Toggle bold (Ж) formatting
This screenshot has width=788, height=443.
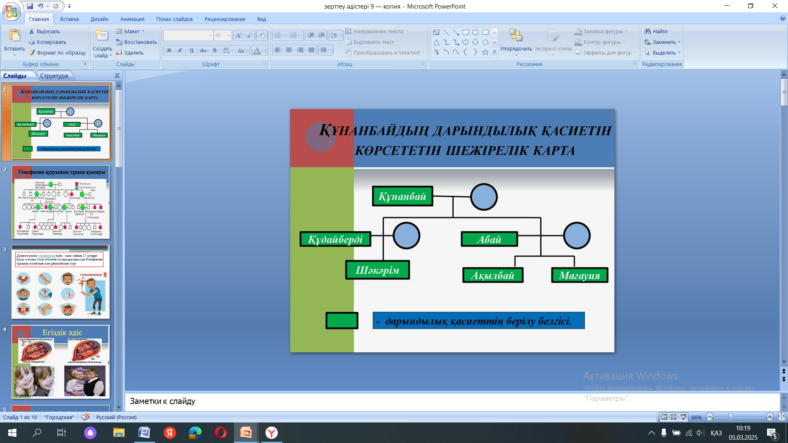tap(169, 50)
